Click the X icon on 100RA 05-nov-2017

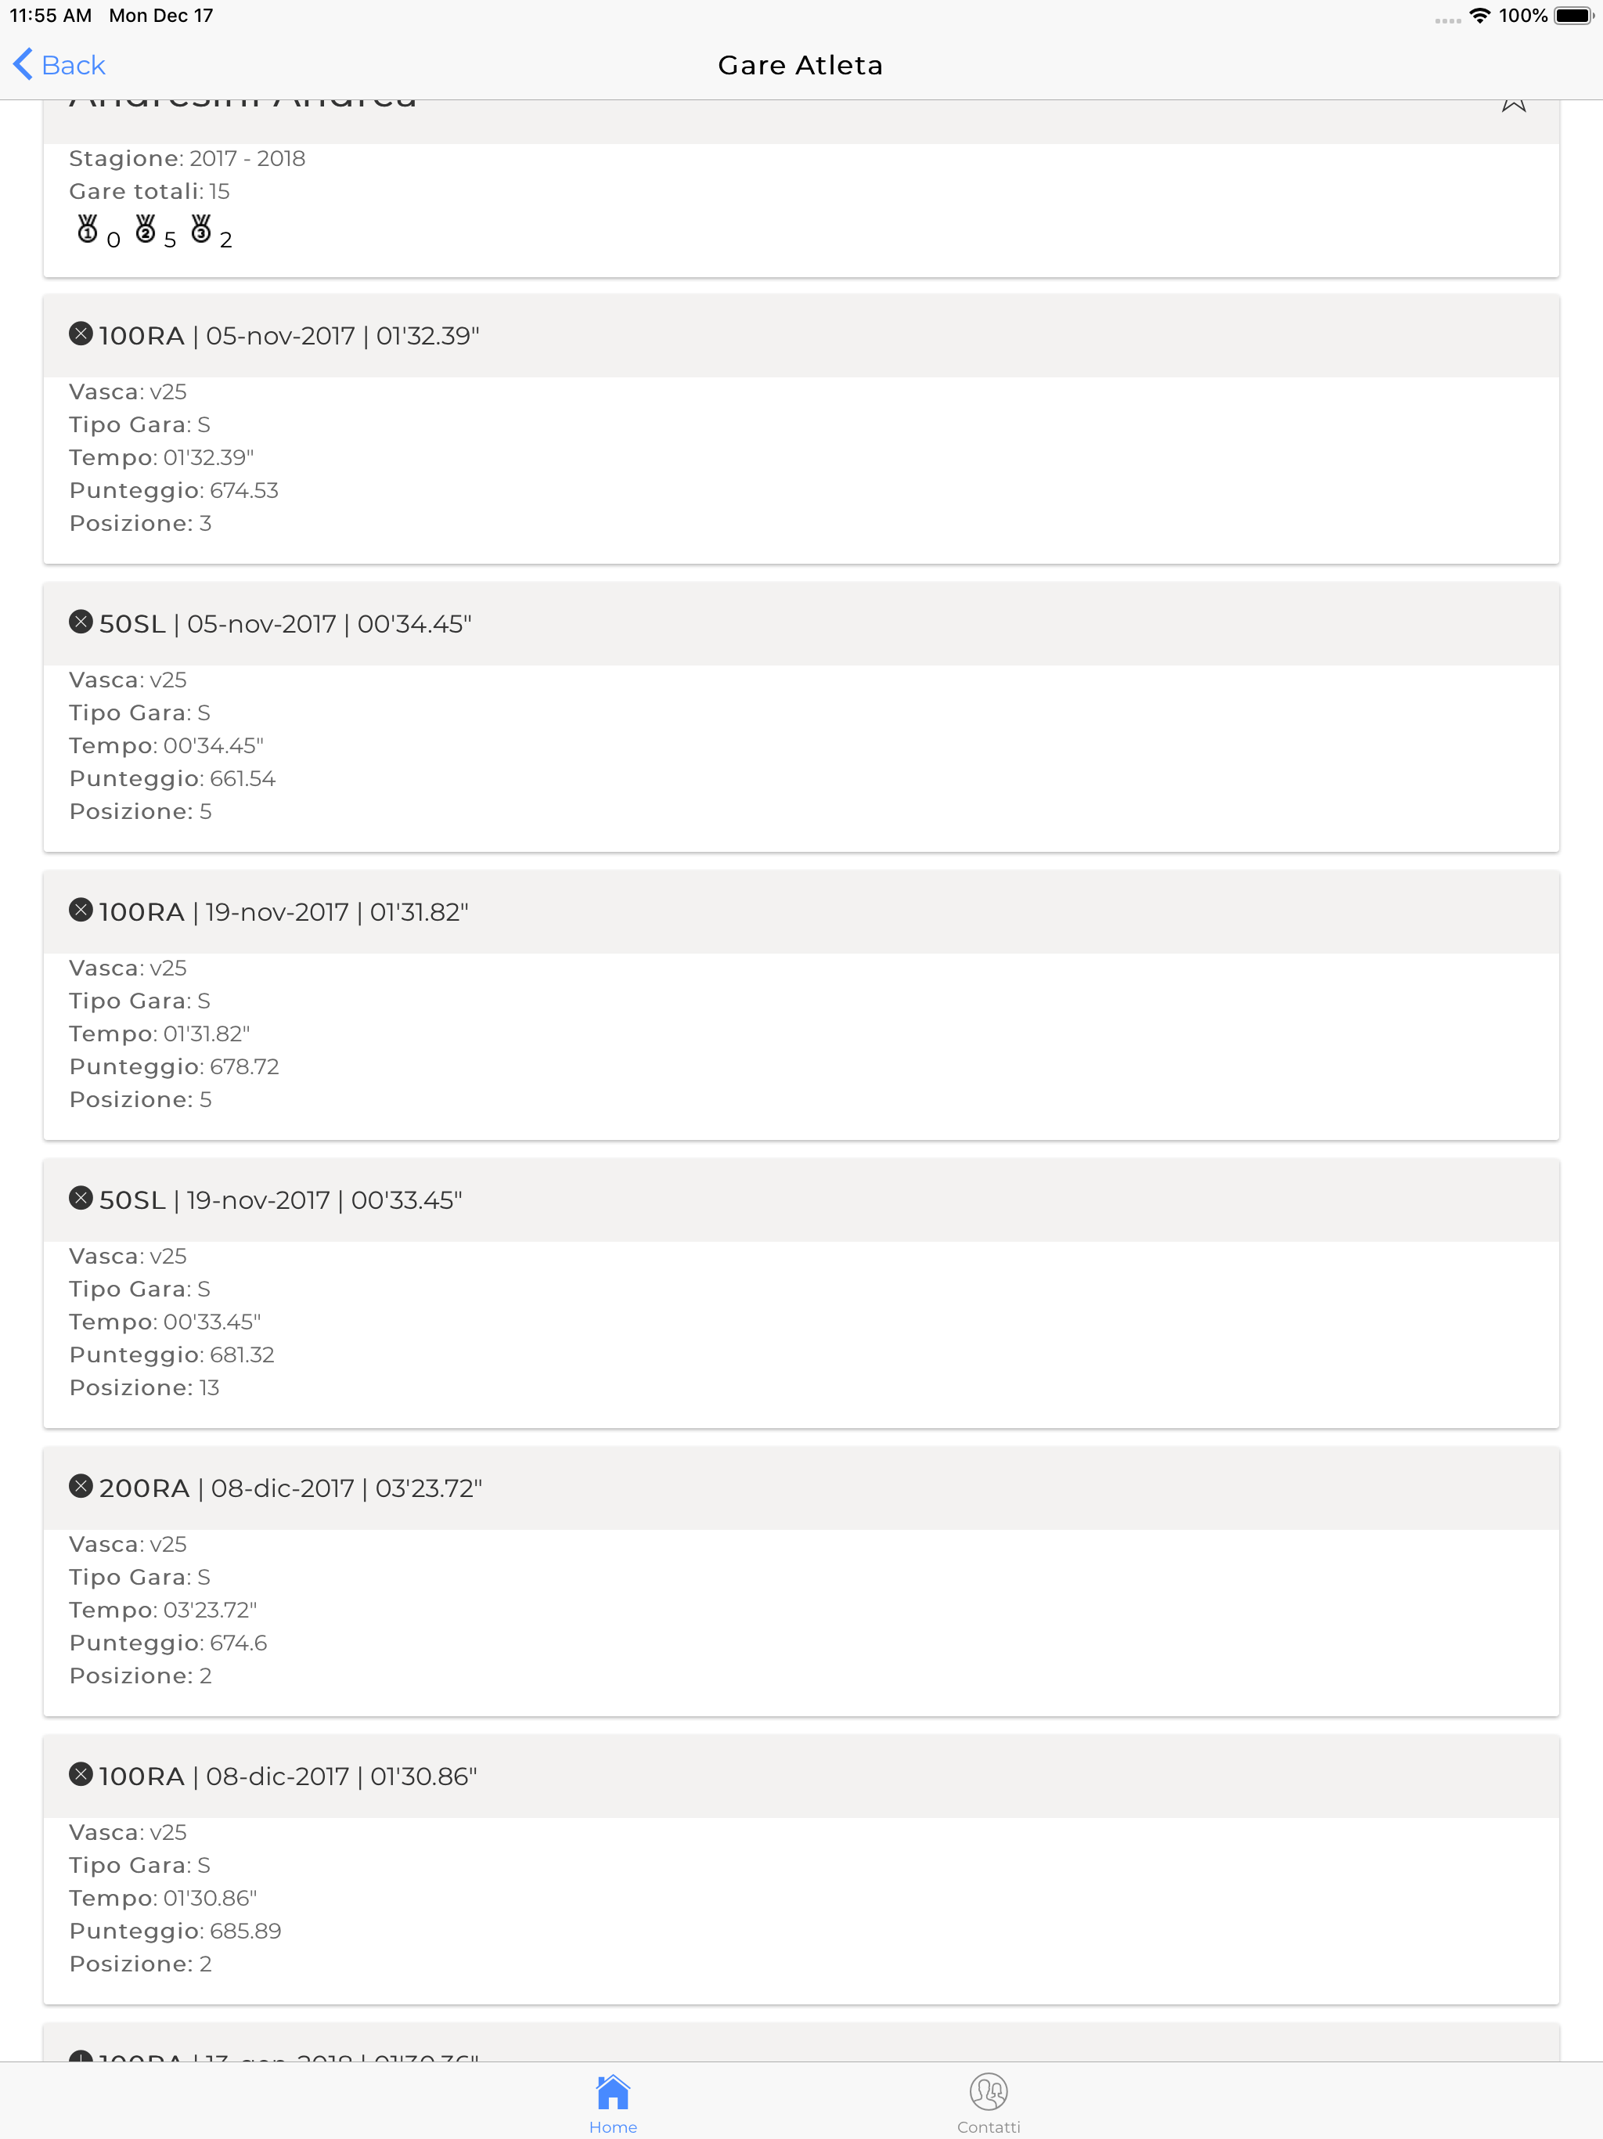pyautogui.click(x=81, y=334)
